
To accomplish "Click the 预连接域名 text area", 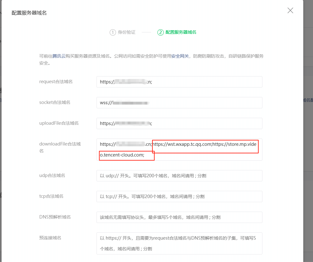I will (179, 243).
